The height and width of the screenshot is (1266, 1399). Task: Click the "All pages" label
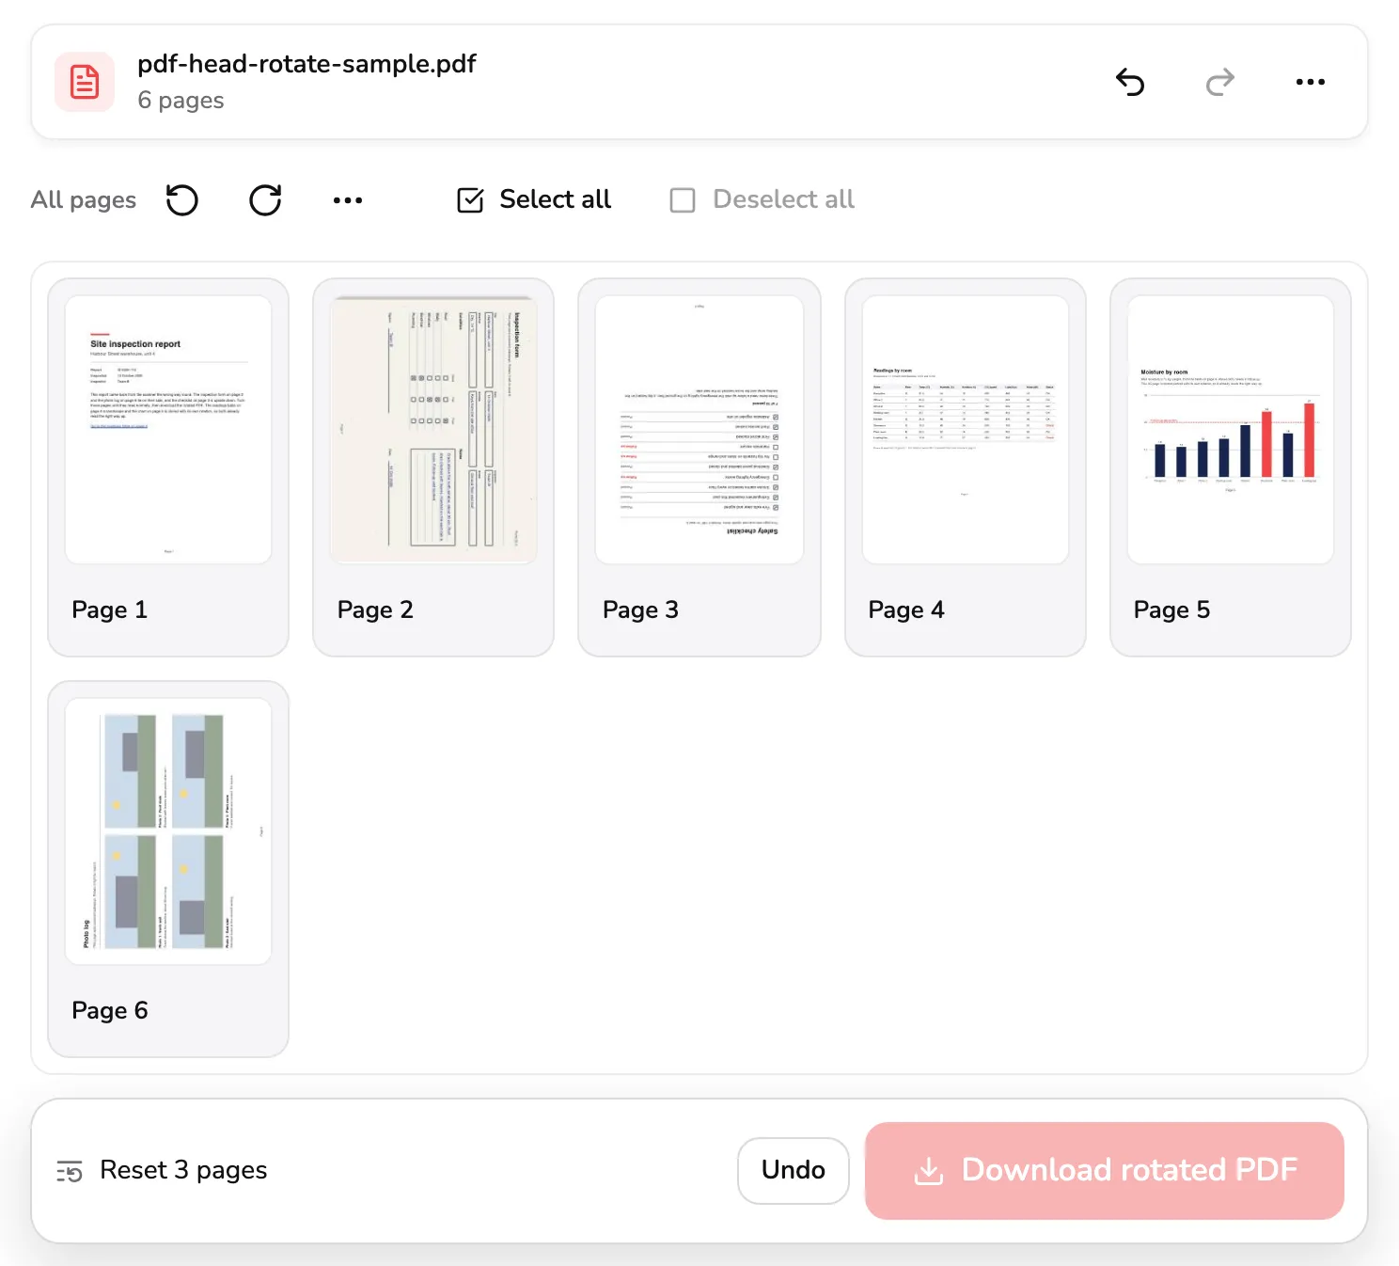(84, 200)
